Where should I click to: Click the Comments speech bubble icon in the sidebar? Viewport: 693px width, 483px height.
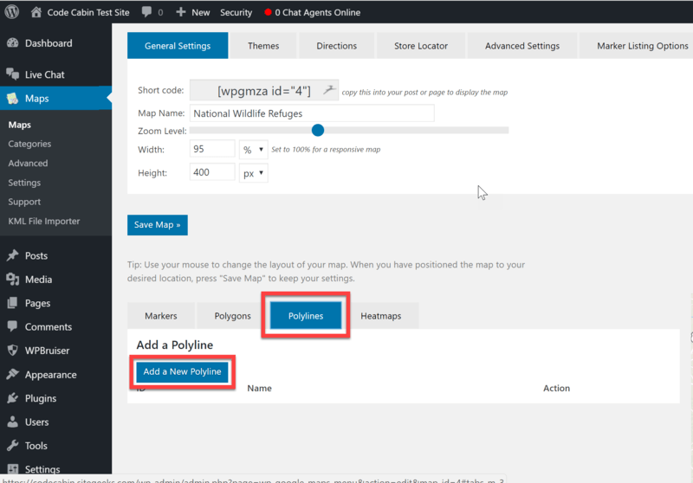click(13, 326)
